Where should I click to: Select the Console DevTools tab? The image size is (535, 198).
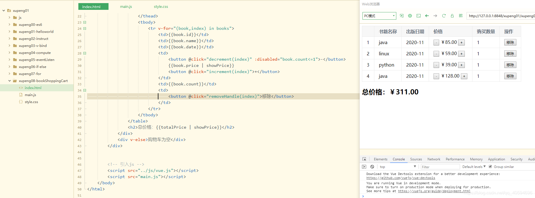pyautogui.click(x=399, y=159)
